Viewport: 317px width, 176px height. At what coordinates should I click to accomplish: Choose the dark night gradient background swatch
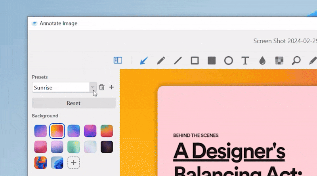click(107, 147)
